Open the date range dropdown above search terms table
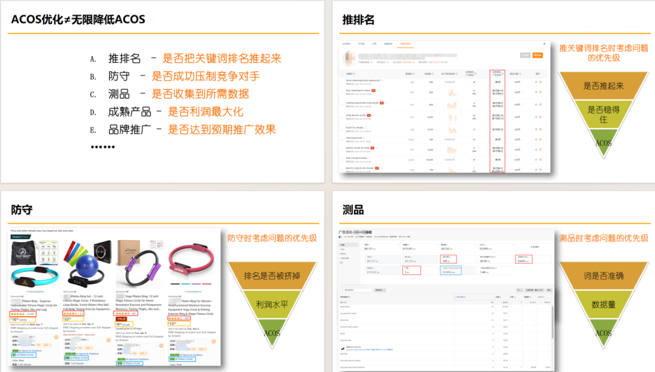 534,289
